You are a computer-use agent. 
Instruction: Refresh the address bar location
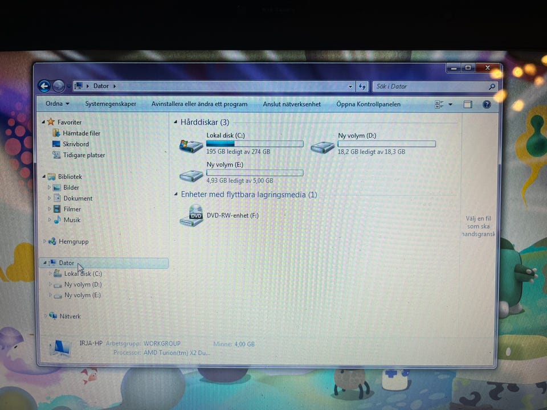pyautogui.click(x=362, y=87)
